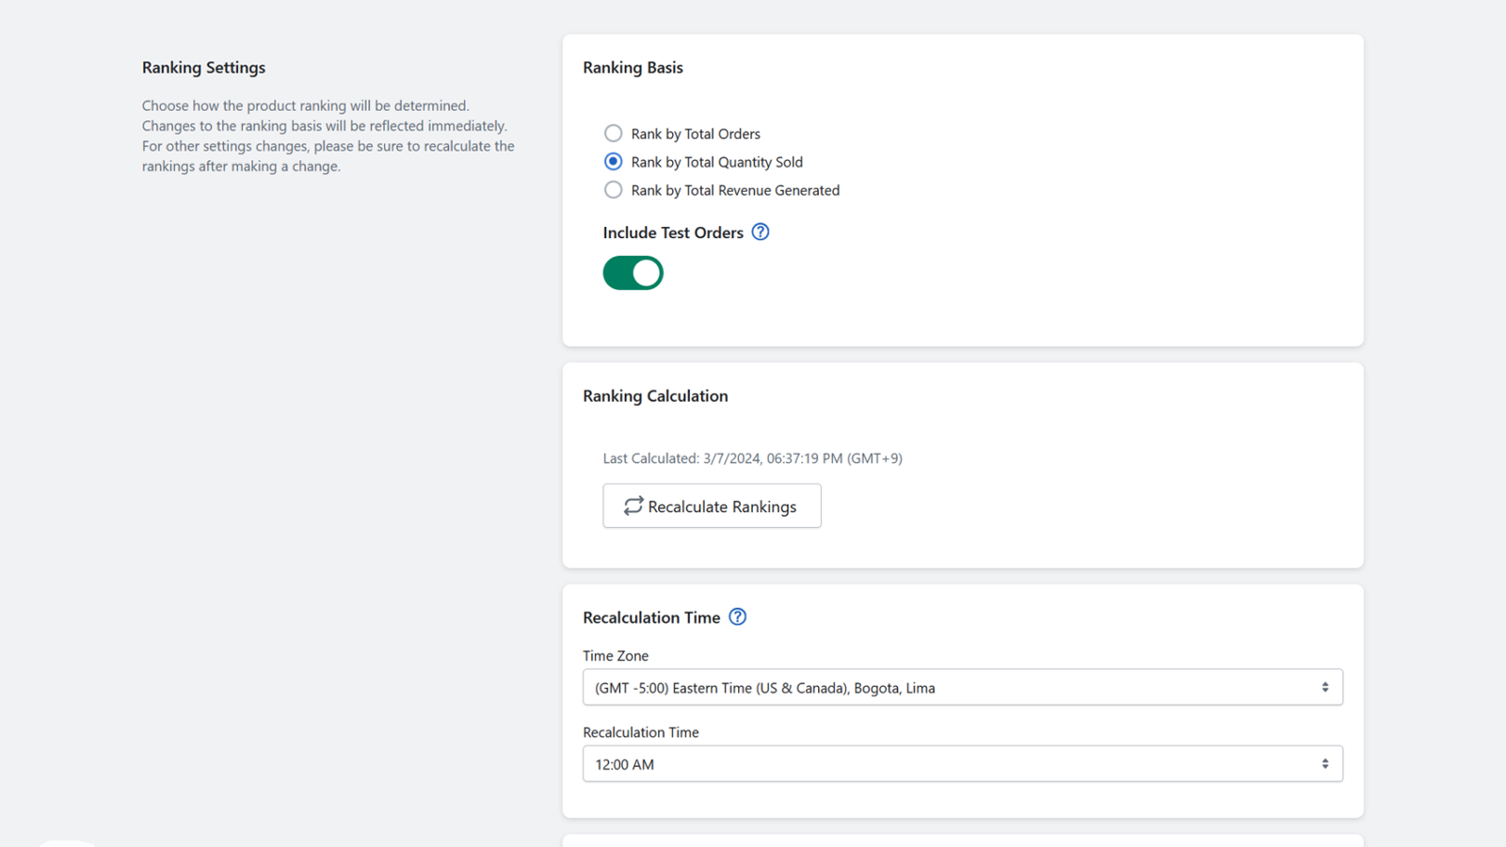Click the Ranking Settings heading
Viewport: 1506px width, 847px height.
[203, 68]
